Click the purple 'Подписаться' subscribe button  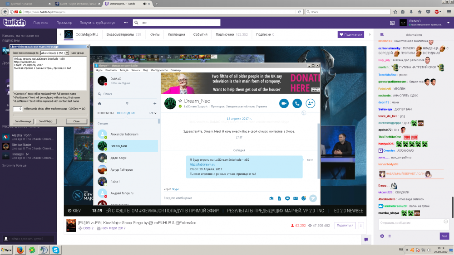pos(350,34)
